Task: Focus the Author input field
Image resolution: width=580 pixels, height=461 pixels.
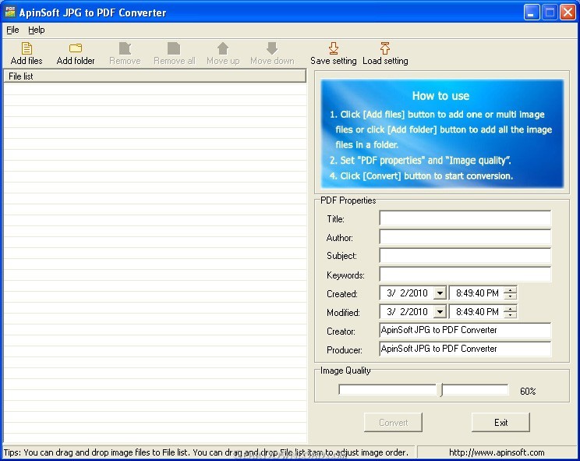Action: coord(465,237)
